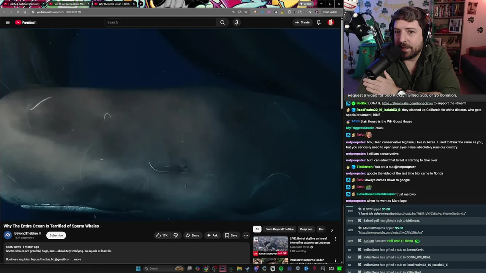Screen dimensions: 486x273
Task: Open the Chrome extensions puzzle icon
Action: [x=290, y=12]
